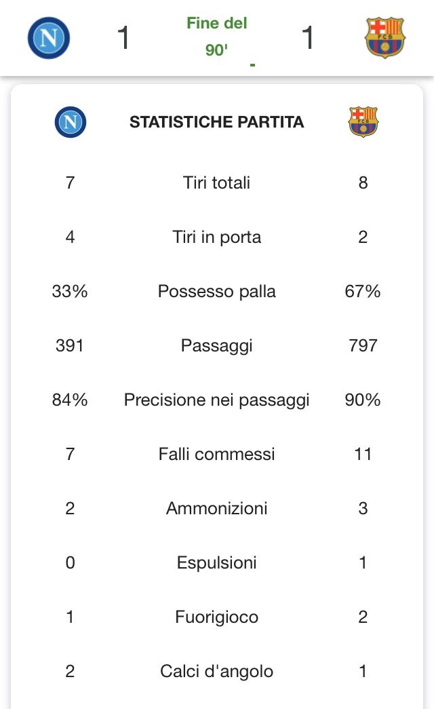Click the Espulsioni stat label
This screenshot has width=434, height=709.
[217, 563]
